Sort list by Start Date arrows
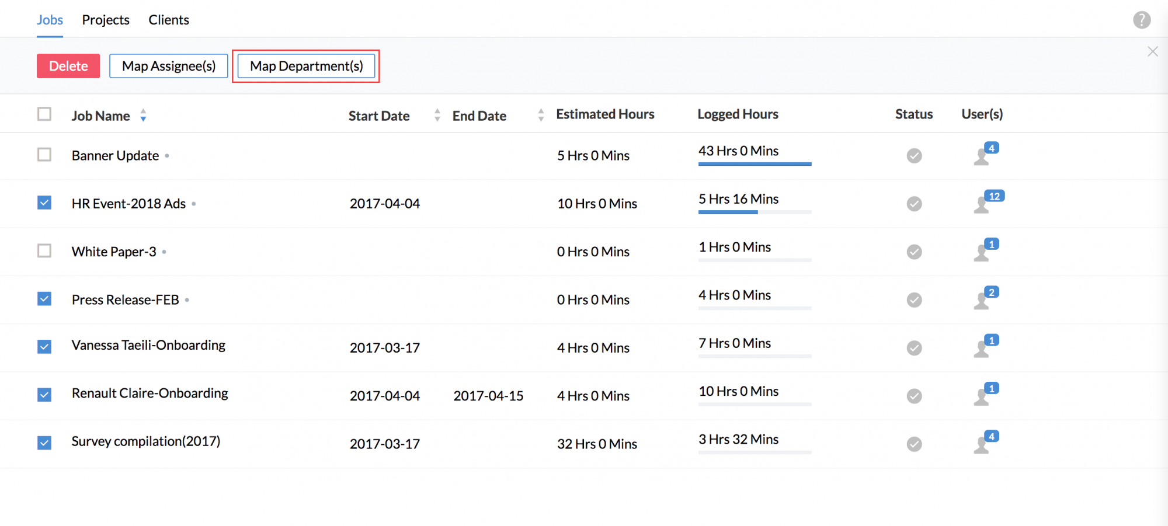Viewport: 1168px width, 526px height. [437, 116]
